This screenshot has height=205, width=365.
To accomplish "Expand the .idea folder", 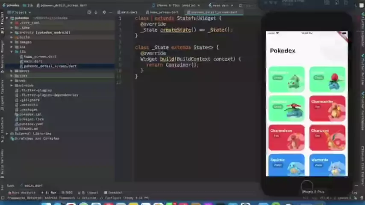I will [x=12, y=27].
